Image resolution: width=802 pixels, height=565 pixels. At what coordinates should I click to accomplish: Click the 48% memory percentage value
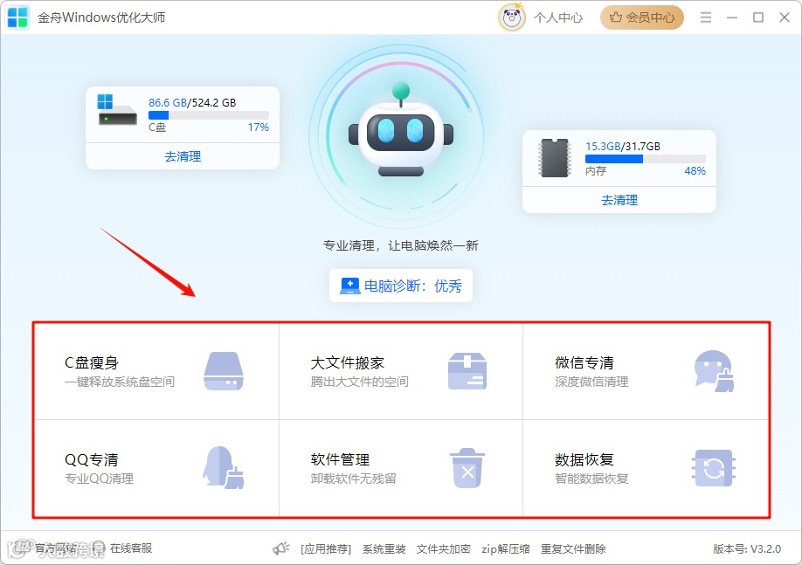click(x=695, y=171)
